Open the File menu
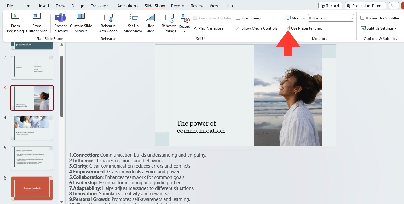The height and width of the screenshot is (204, 404). click(x=10, y=6)
